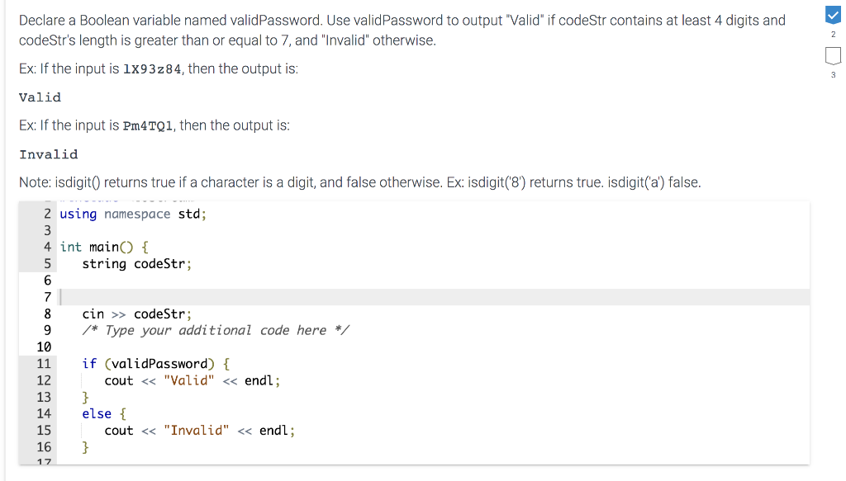This screenshot has height=481, width=846.
Task: Click line number 5 in the gutter
Action: (x=47, y=264)
